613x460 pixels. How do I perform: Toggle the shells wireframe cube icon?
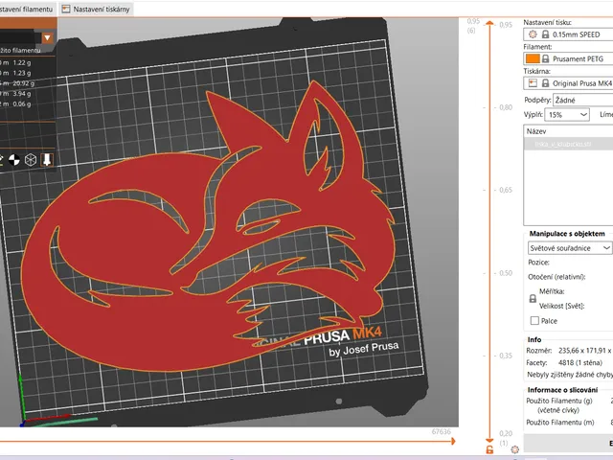[31, 160]
